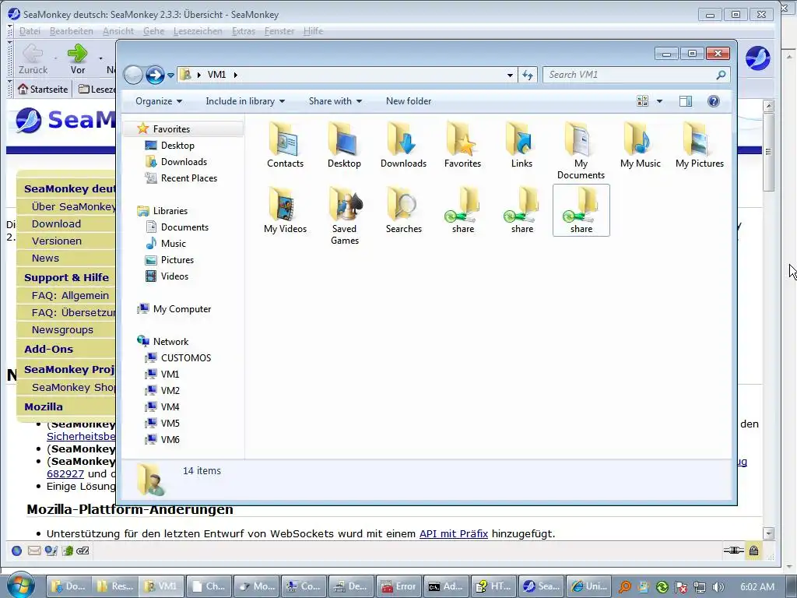Open Explorer help button
797x598 pixels.
[x=713, y=100]
